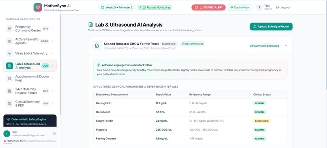This screenshot has height=148, width=327.
Task: Expand the Pregnancy Command Center chevron
Action: 52,28
